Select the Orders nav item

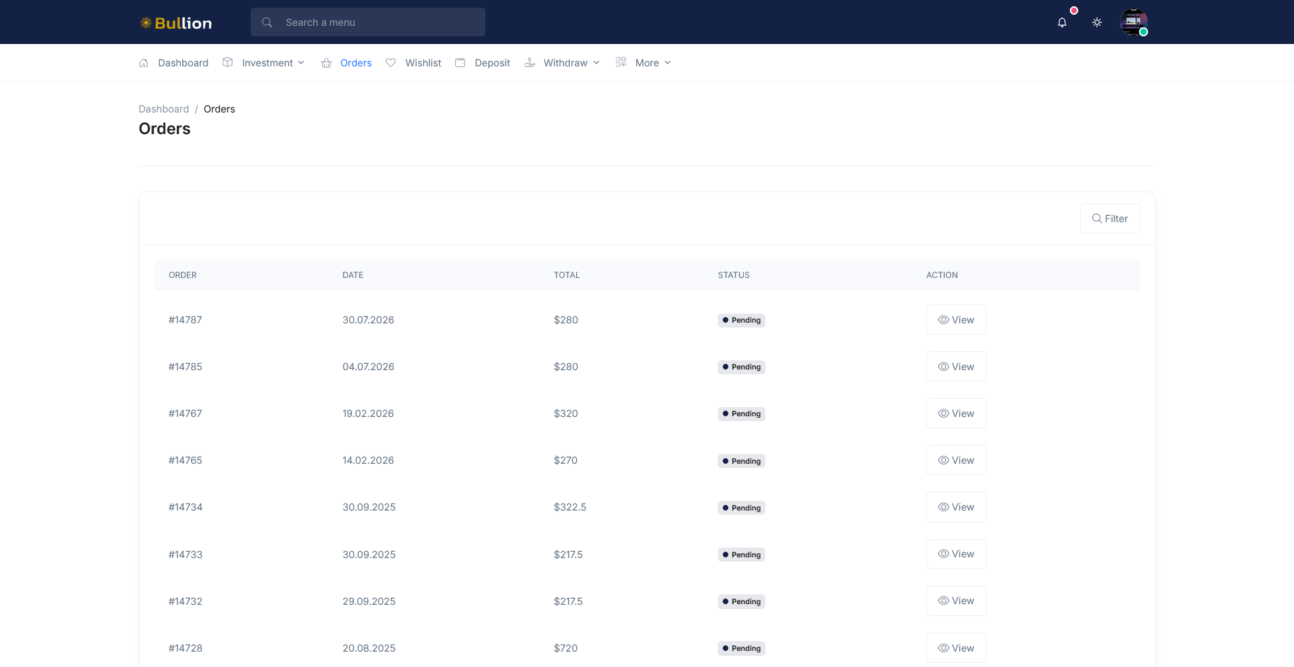355,63
